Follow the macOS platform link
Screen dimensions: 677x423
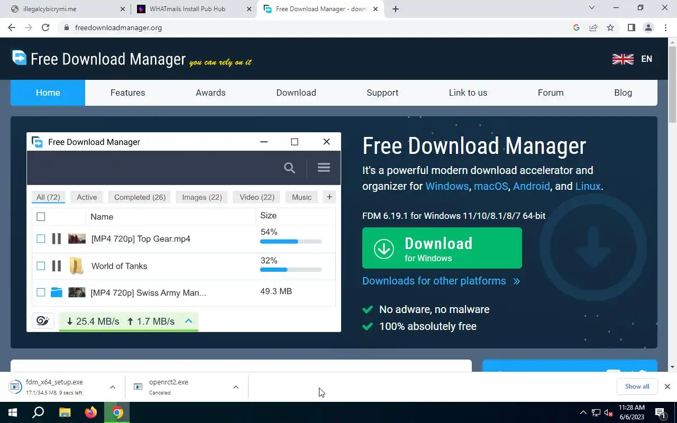[491, 186]
